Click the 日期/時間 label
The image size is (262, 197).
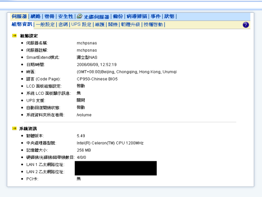pos(36,65)
